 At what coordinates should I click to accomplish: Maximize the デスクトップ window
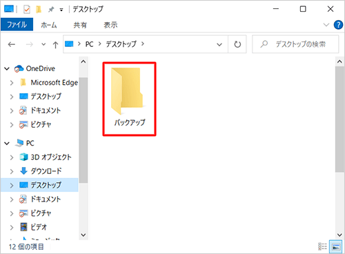pos(303,9)
